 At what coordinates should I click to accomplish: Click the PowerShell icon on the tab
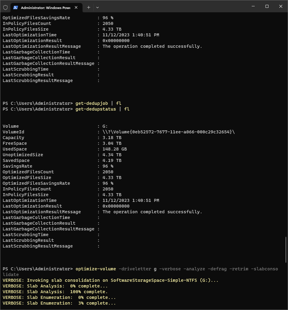coord(16,8)
